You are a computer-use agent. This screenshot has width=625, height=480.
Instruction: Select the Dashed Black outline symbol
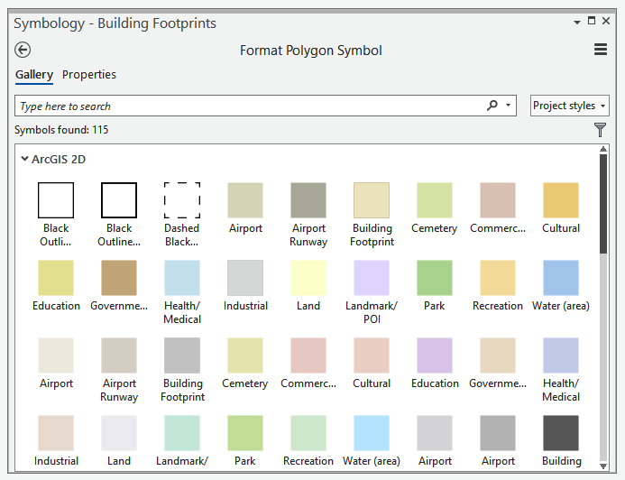click(182, 200)
